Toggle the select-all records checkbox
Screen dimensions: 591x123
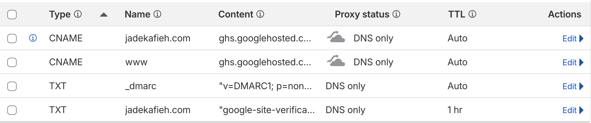[12, 14]
